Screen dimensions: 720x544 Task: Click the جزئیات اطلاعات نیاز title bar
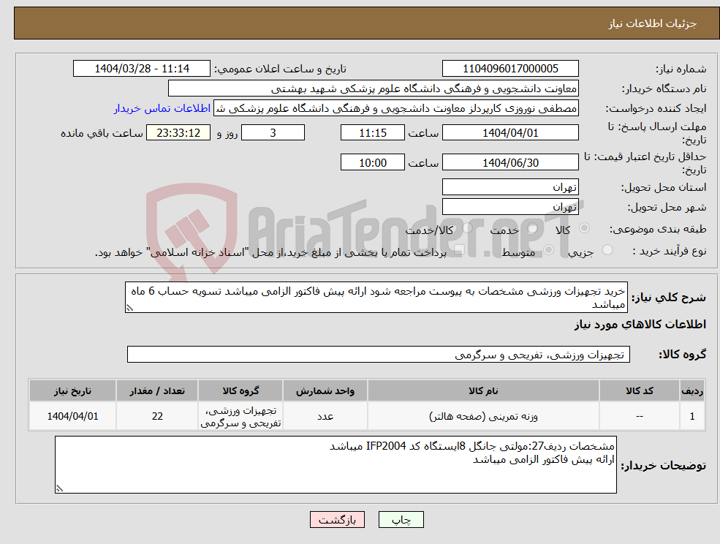360,23
